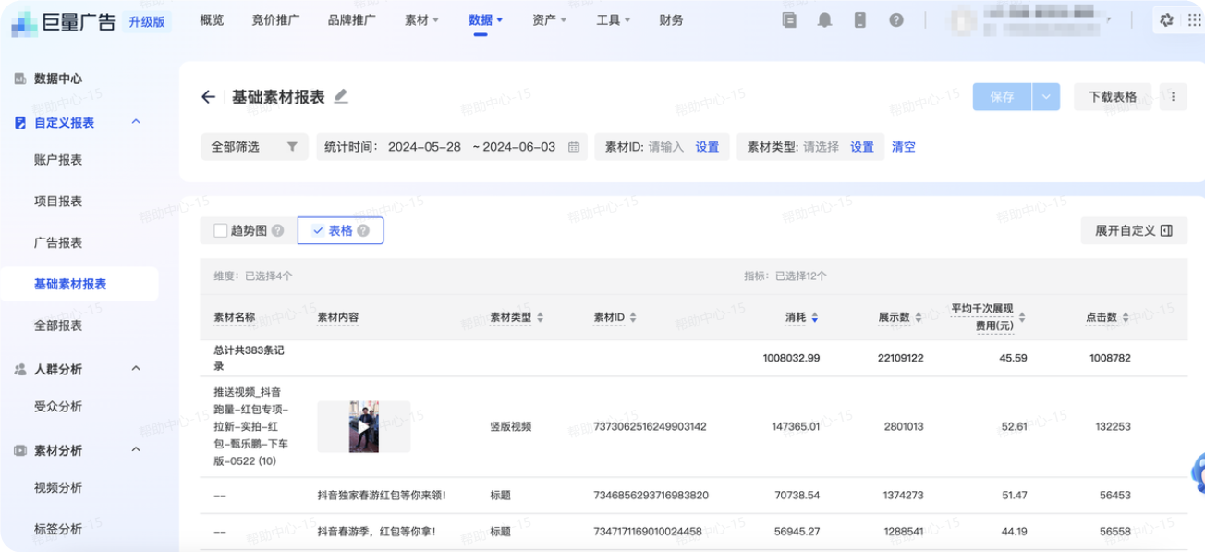Sort by 展示数 column arrows

coord(919,317)
